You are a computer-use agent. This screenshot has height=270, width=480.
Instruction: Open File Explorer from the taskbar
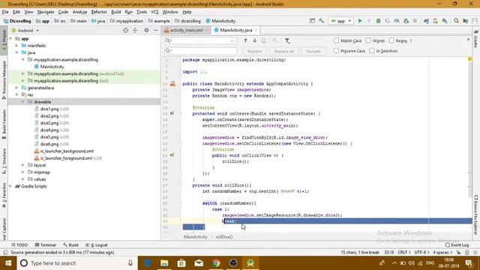coord(164,263)
